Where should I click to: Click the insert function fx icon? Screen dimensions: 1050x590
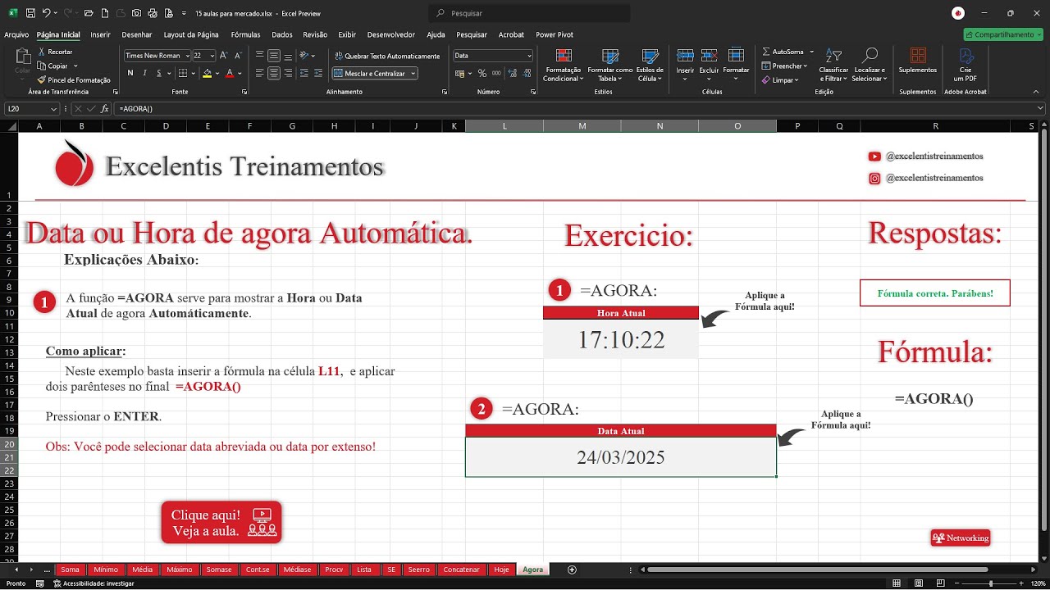coord(105,108)
